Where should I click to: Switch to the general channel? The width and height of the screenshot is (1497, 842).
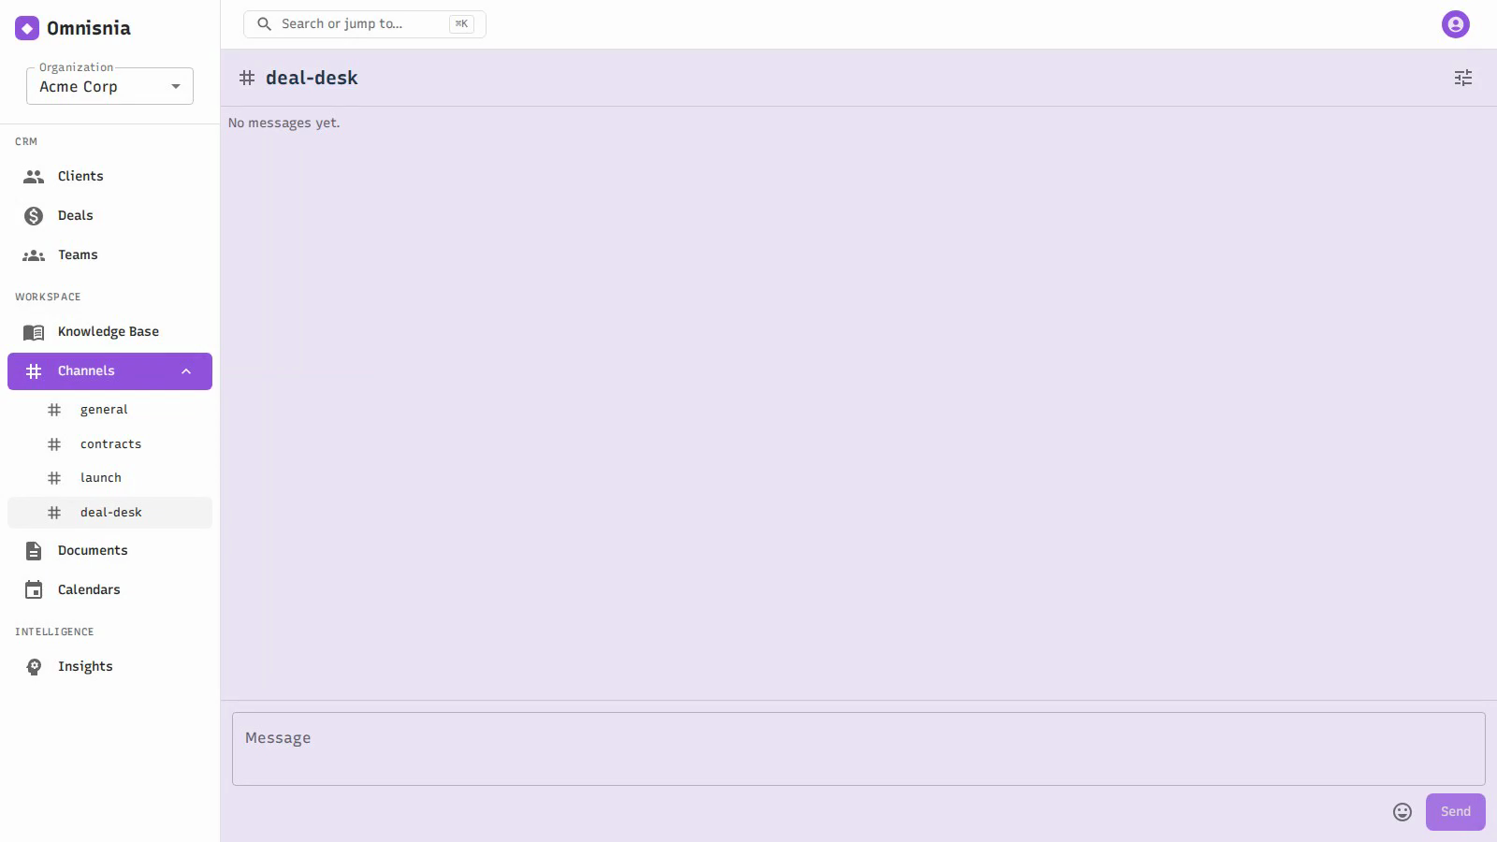point(109,410)
